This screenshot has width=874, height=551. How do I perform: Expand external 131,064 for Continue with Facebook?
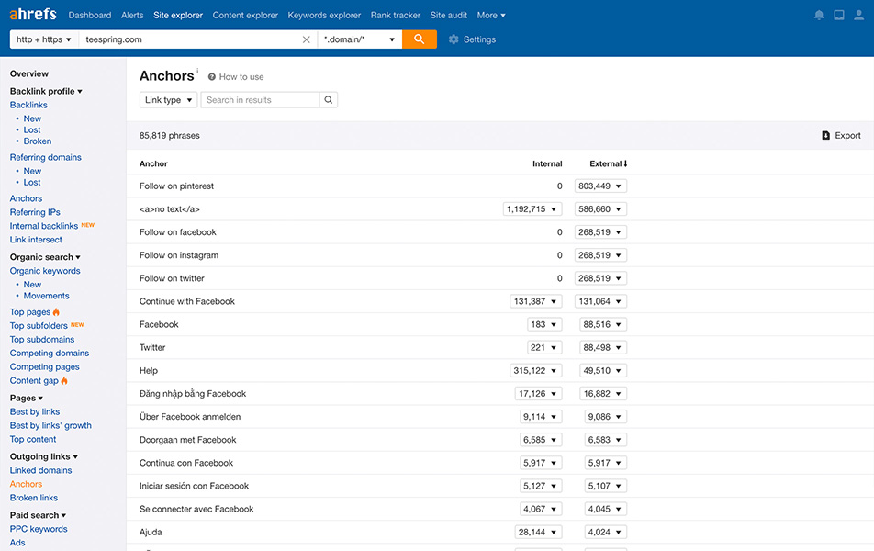(600, 301)
